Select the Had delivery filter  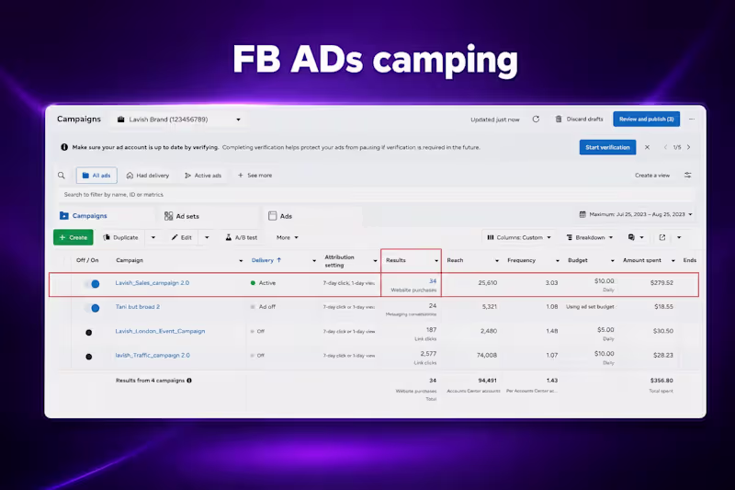click(x=148, y=176)
